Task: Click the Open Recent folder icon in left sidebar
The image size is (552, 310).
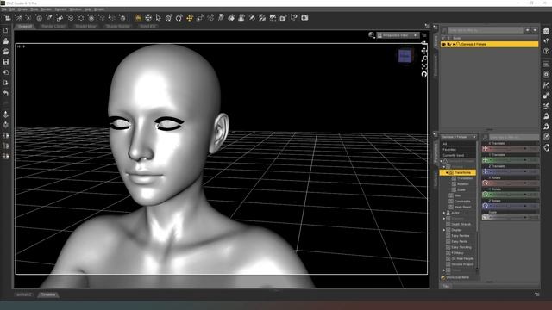Action: [6, 52]
